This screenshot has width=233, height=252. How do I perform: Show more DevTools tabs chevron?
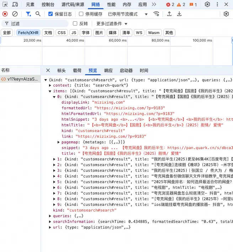pyautogui.click(x=154, y=4)
